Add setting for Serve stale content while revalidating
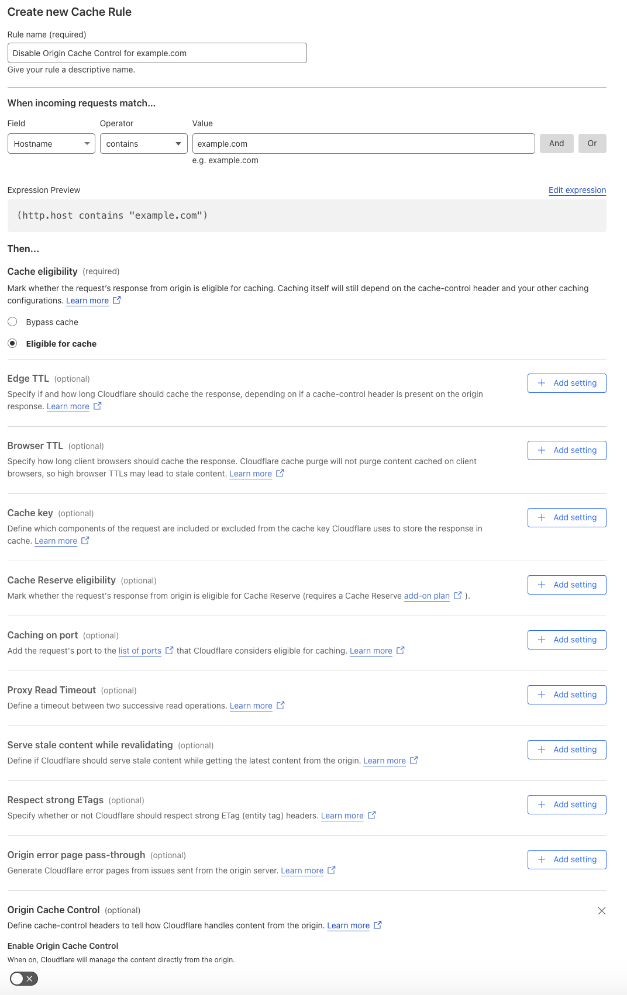The image size is (627, 995). pos(567,749)
